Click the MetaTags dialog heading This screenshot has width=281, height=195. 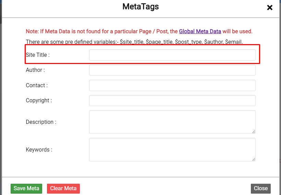140,6
